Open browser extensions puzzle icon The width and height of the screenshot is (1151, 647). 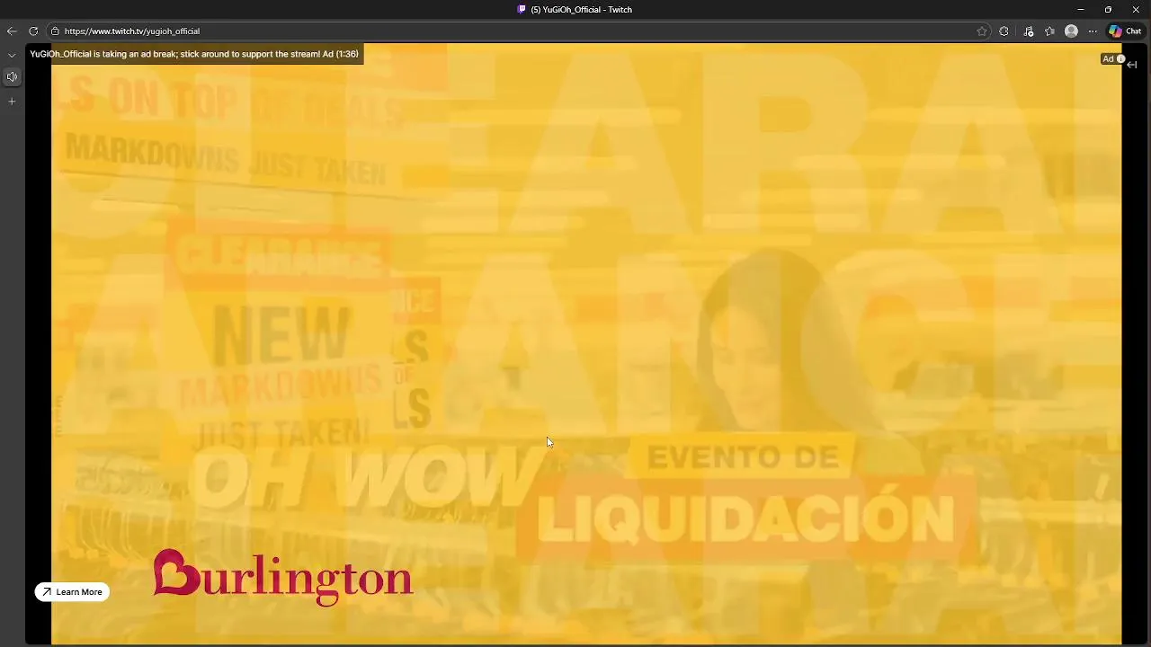tap(1004, 31)
